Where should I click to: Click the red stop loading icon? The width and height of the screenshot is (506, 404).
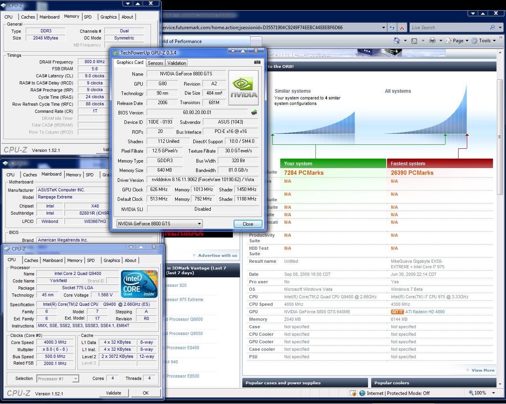[x=402, y=27]
